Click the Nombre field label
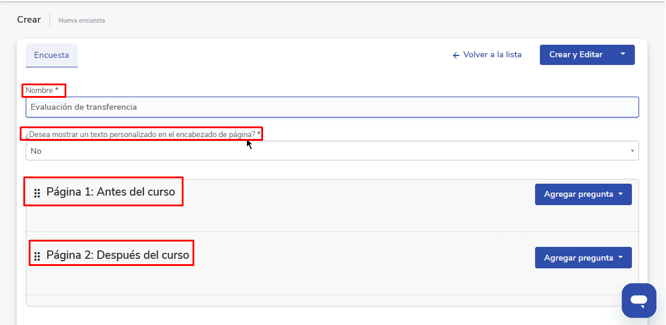This screenshot has width=666, height=325. pos(42,91)
